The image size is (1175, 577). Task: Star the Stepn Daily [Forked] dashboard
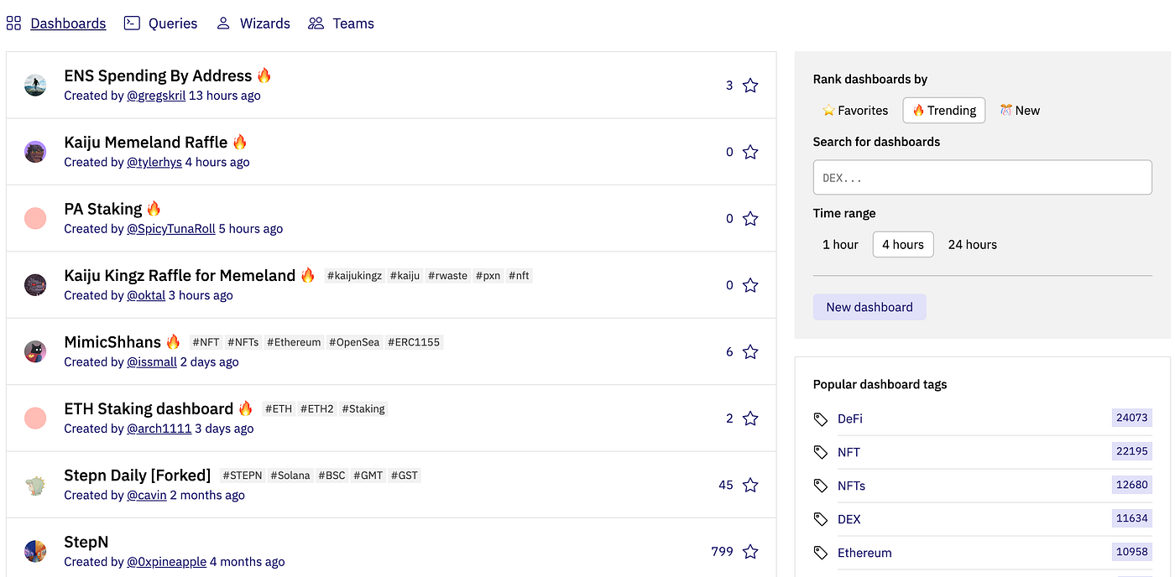pyautogui.click(x=750, y=486)
